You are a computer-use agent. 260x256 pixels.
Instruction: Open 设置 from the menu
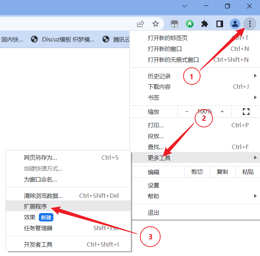pyautogui.click(x=154, y=185)
